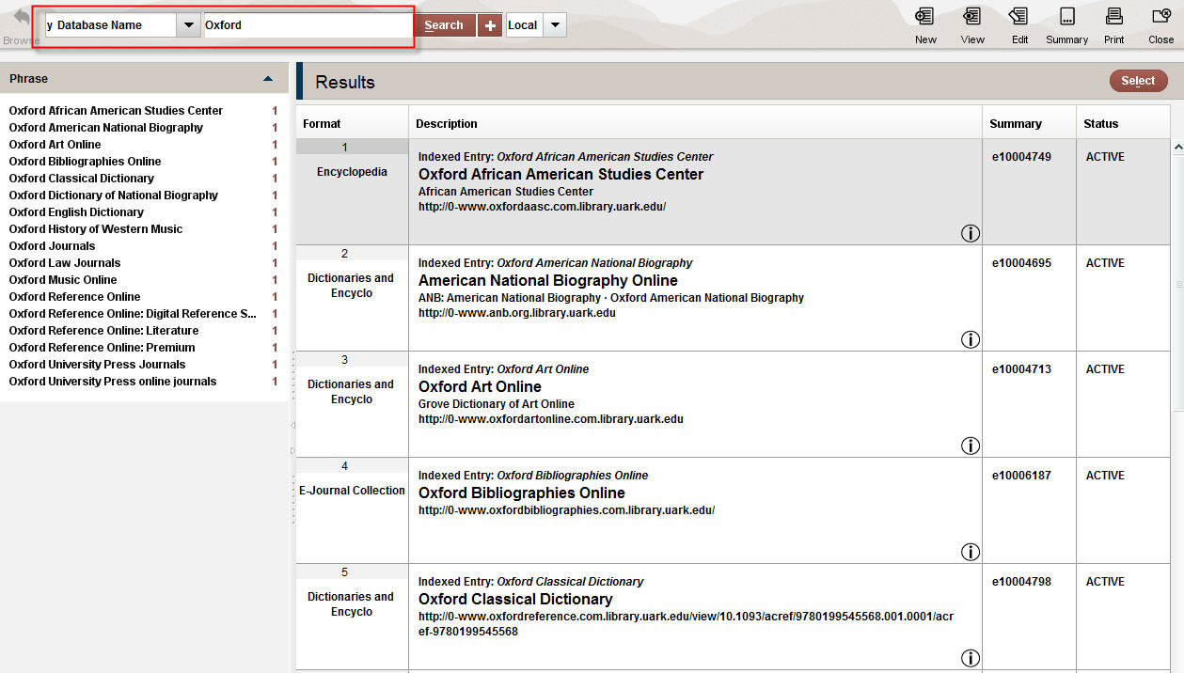Click the oxfordaasc.com URL in result 1
1184x673 pixels.
(x=542, y=207)
